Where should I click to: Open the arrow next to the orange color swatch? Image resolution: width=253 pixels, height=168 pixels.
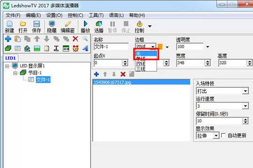pyautogui.click(x=167, y=47)
